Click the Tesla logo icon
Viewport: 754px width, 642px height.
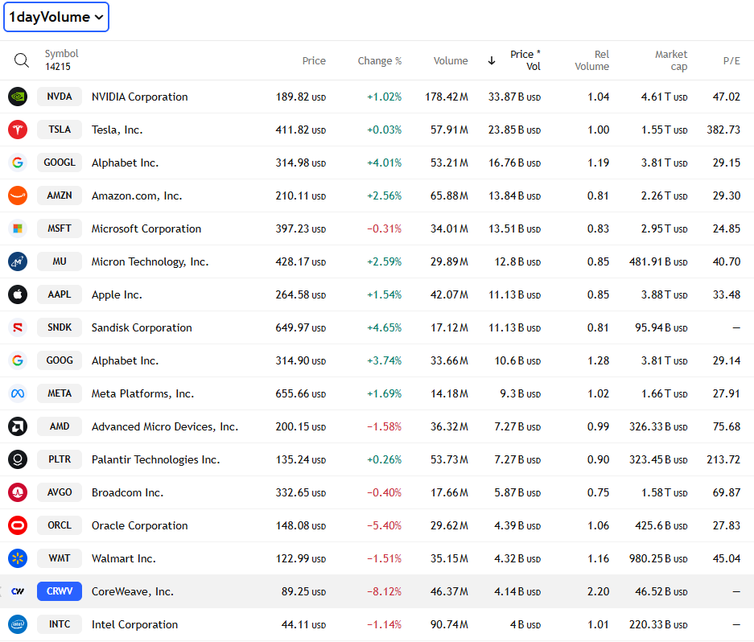18,130
